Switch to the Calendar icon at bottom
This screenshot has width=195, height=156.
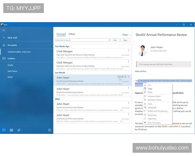pos(11,130)
